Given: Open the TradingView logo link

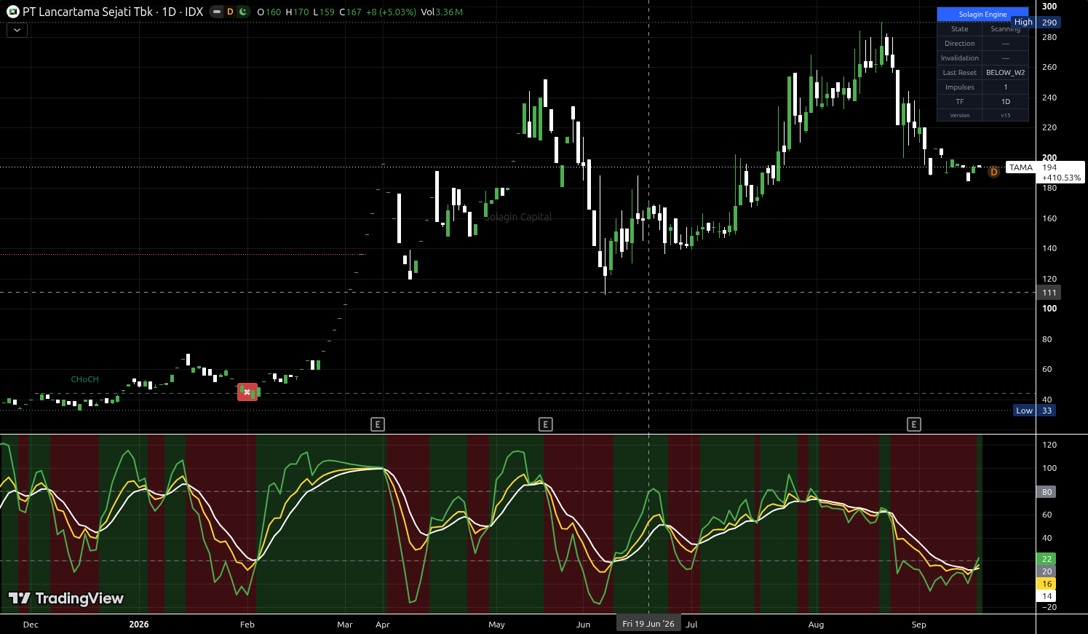Looking at the screenshot, I should click(x=66, y=598).
